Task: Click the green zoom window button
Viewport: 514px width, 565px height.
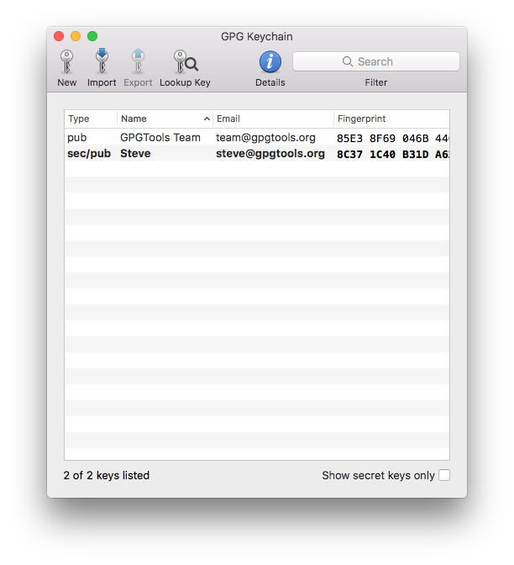Action: coord(92,36)
